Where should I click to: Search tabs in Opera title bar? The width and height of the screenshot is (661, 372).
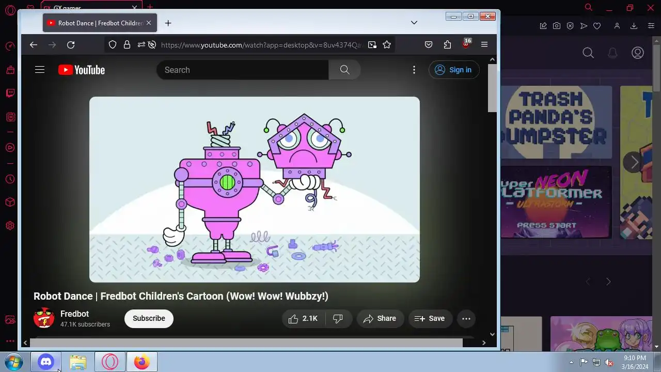click(588, 7)
